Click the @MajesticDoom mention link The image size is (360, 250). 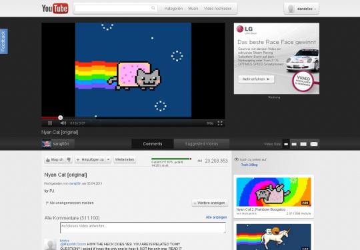point(73,244)
